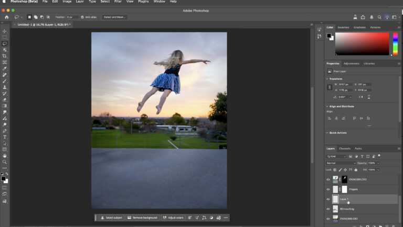Select the Horizontal Type tool
This screenshot has height=227, width=403.
5,137
